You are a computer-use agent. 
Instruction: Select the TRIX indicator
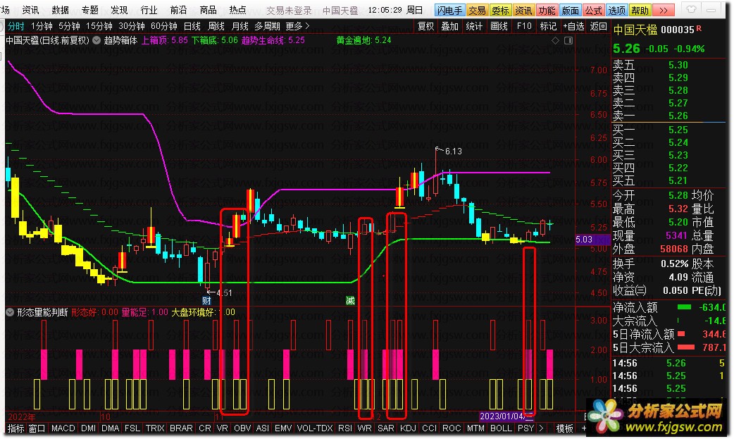click(x=155, y=428)
